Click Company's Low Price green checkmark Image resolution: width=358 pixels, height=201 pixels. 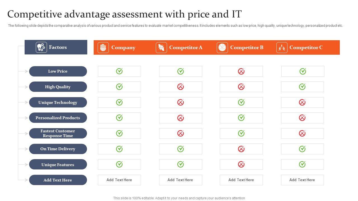pos(119,71)
